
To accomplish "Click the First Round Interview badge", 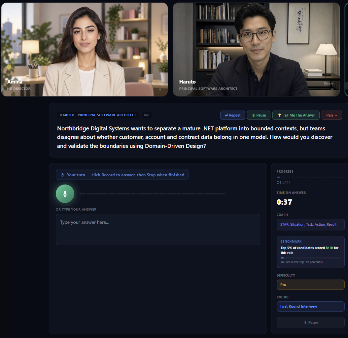I will coord(310,306).
